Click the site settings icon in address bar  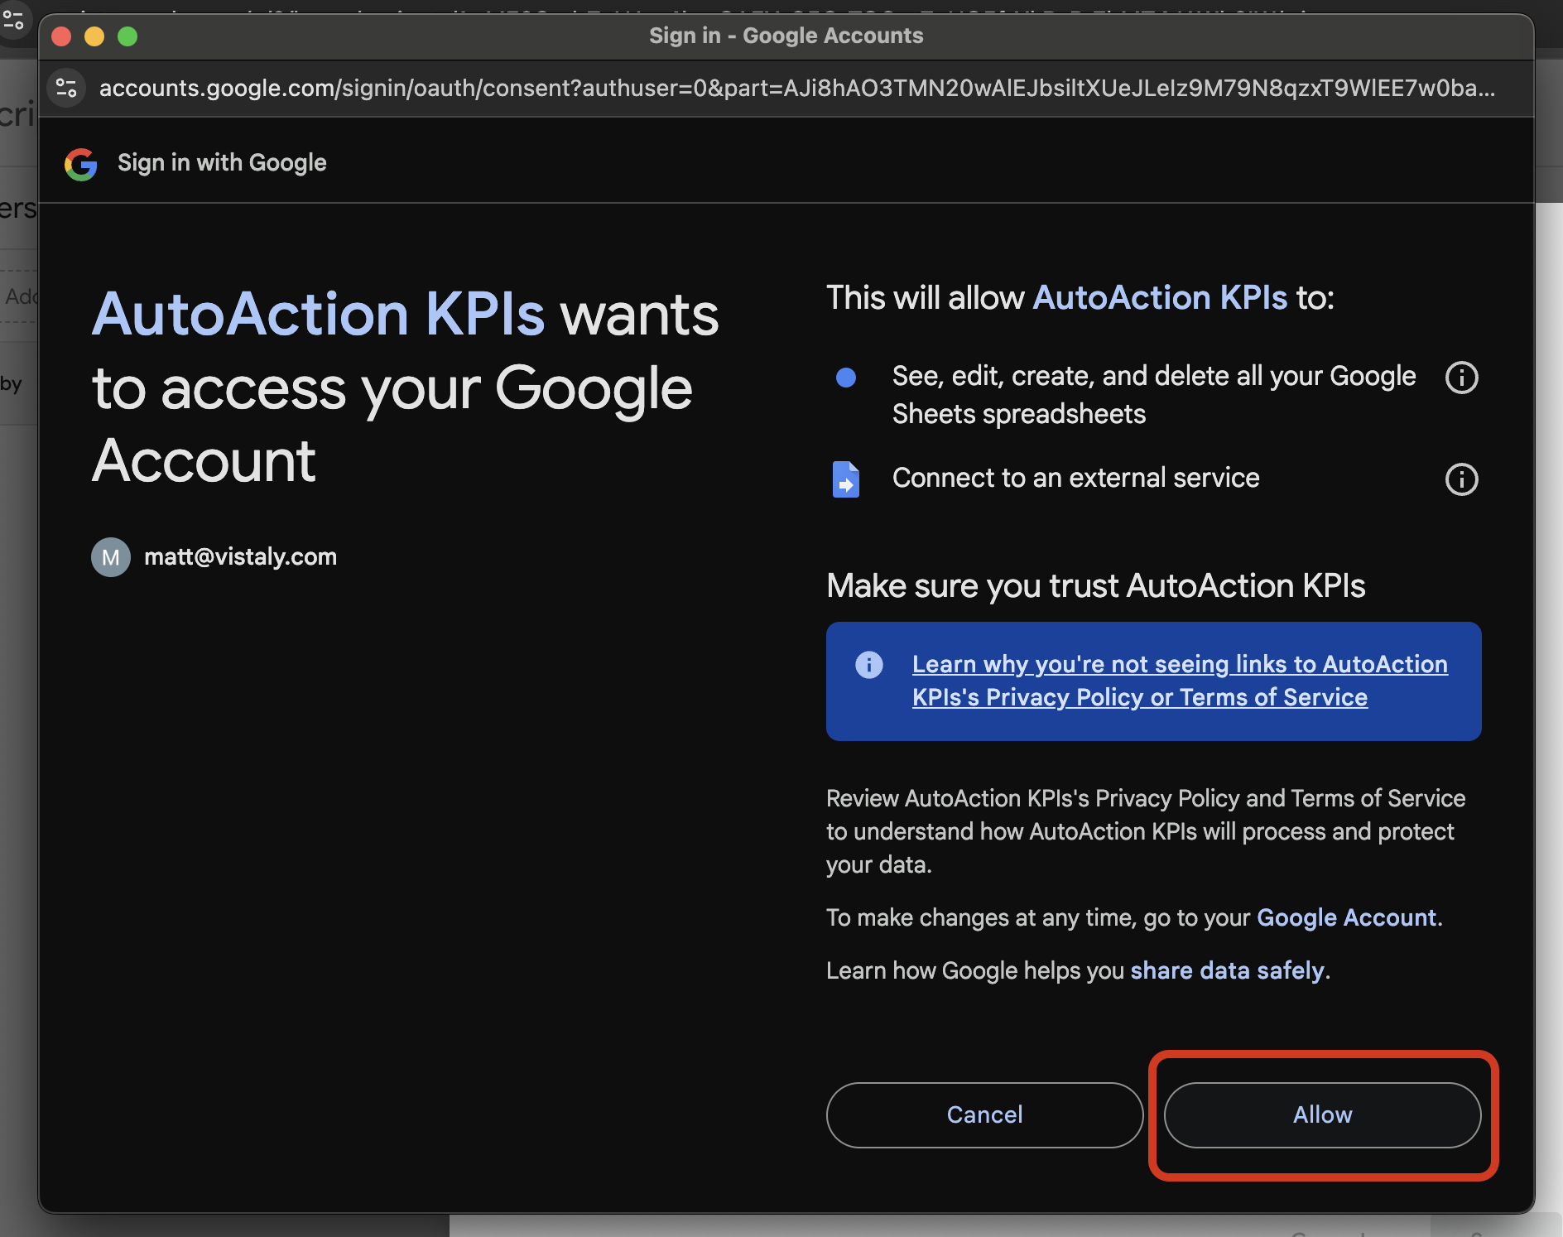point(66,88)
